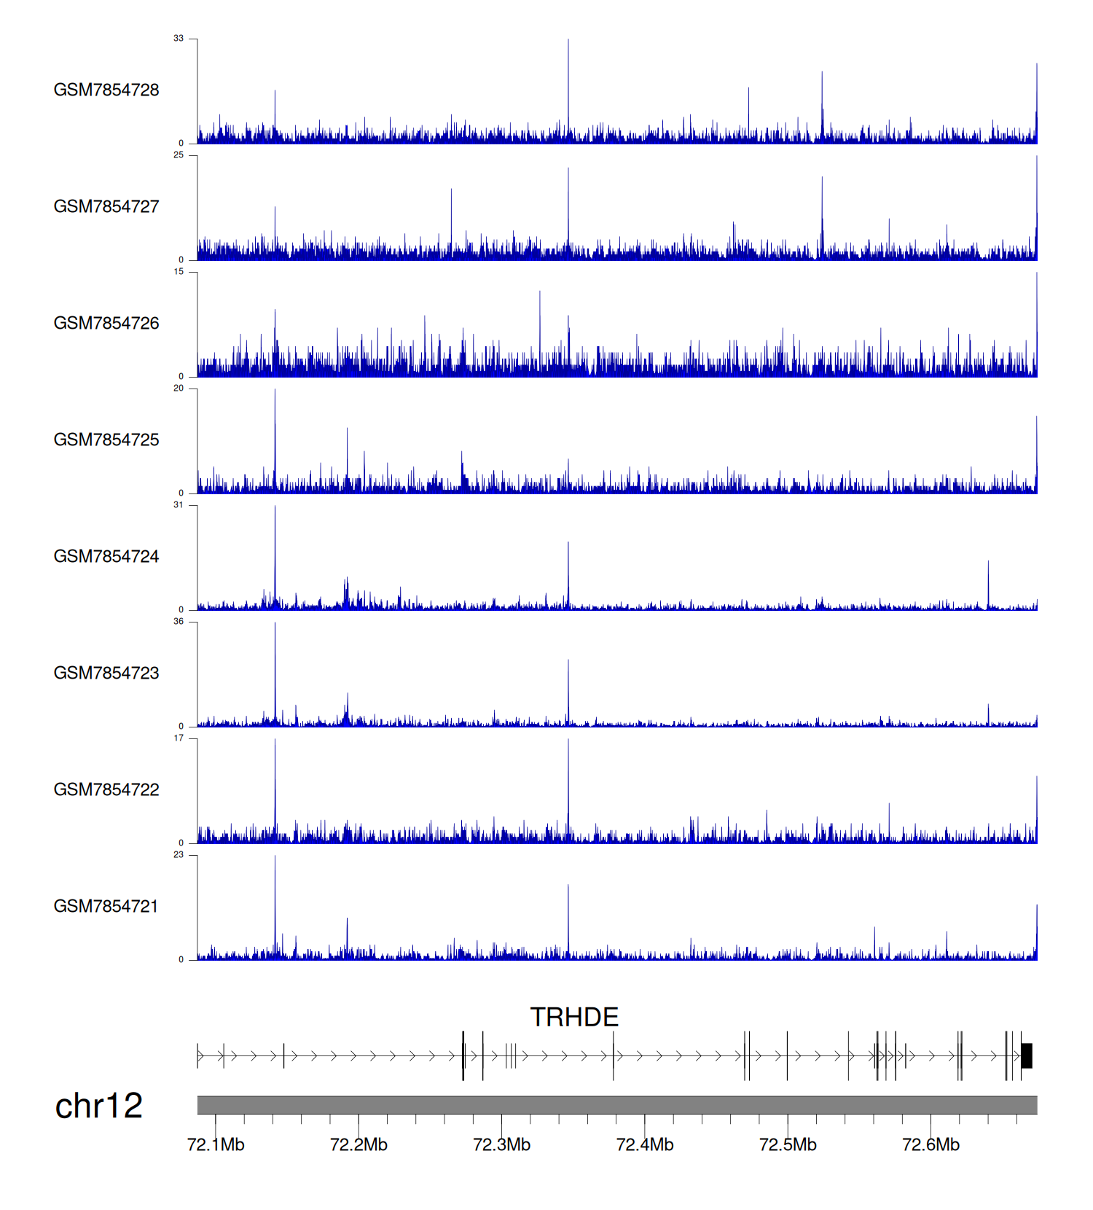The image size is (1093, 1210).
Task: Click the chr12 chromosome label
Action: 99,1106
